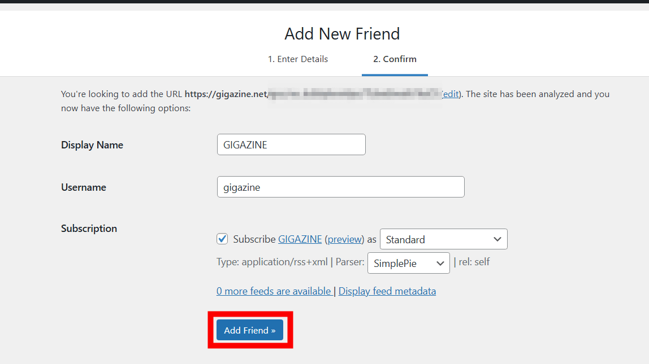This screenshot has width=649, height=364.
Task: Switch to the Enter Details tab
Action: (297, 59)
